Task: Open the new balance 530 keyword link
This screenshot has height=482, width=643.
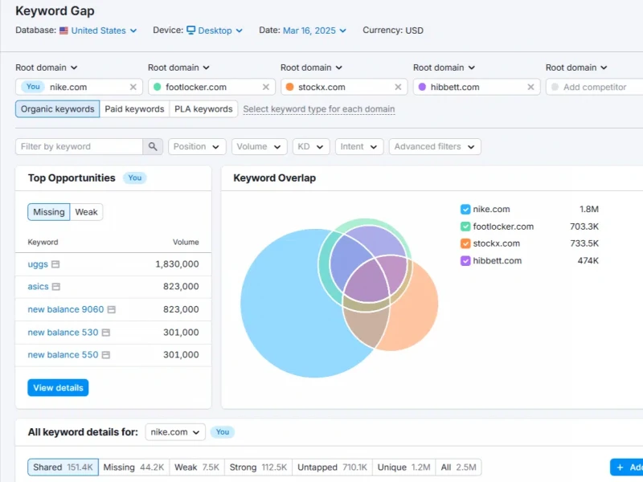Action: (63, 333)
